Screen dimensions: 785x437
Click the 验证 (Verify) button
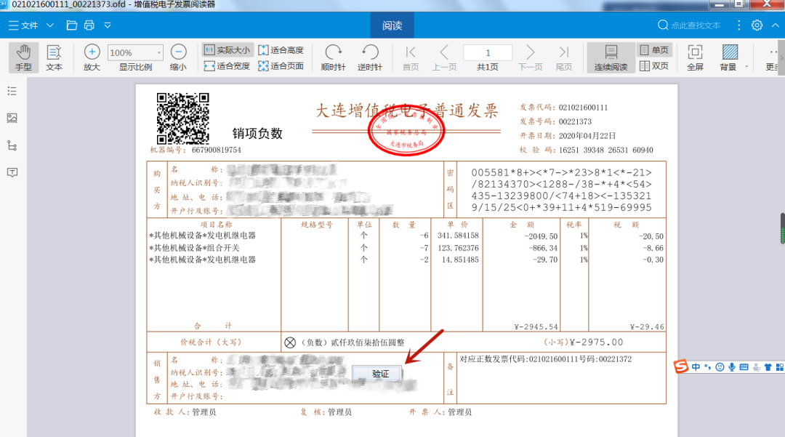pyautogui.click(x=381, y=374)
